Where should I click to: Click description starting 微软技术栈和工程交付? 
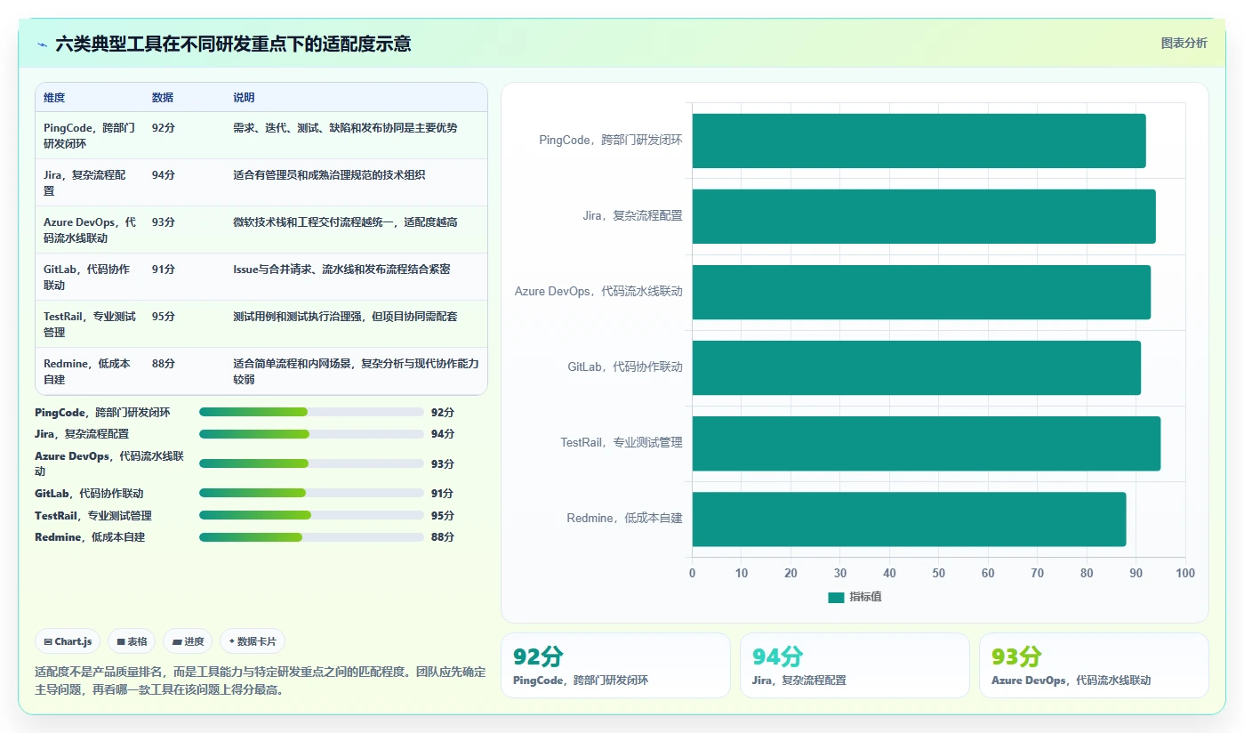(x=345, y=222)
